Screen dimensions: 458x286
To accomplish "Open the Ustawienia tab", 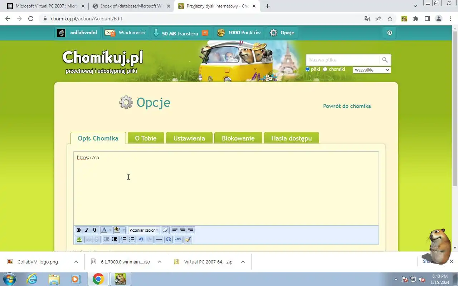I will point(189,138).
